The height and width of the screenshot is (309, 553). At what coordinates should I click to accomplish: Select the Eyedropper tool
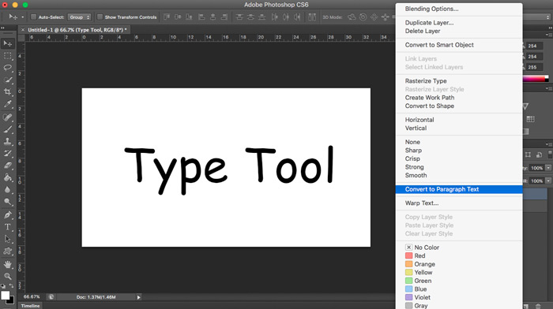pos(7,104)
